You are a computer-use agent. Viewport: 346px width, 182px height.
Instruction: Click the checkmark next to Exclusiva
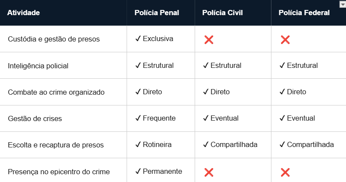coord(138,39)
